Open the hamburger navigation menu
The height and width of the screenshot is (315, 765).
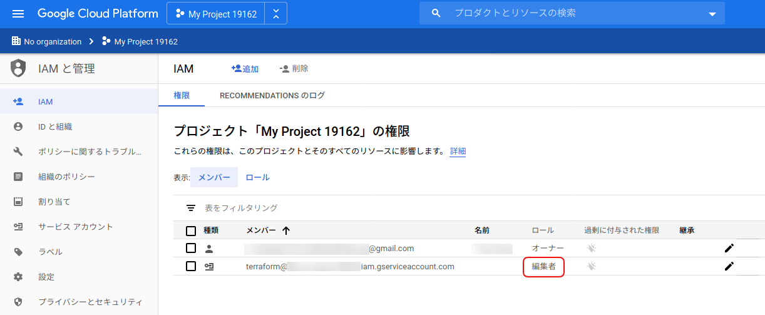(x=18, y=14)
